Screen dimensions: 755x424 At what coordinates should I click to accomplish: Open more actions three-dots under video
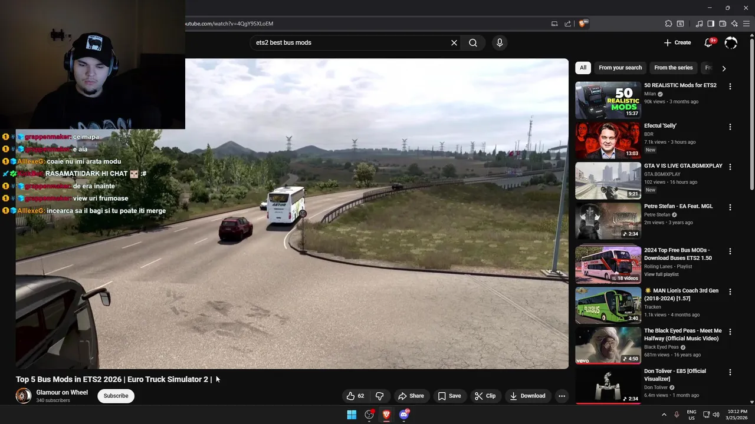click(562, 396)
